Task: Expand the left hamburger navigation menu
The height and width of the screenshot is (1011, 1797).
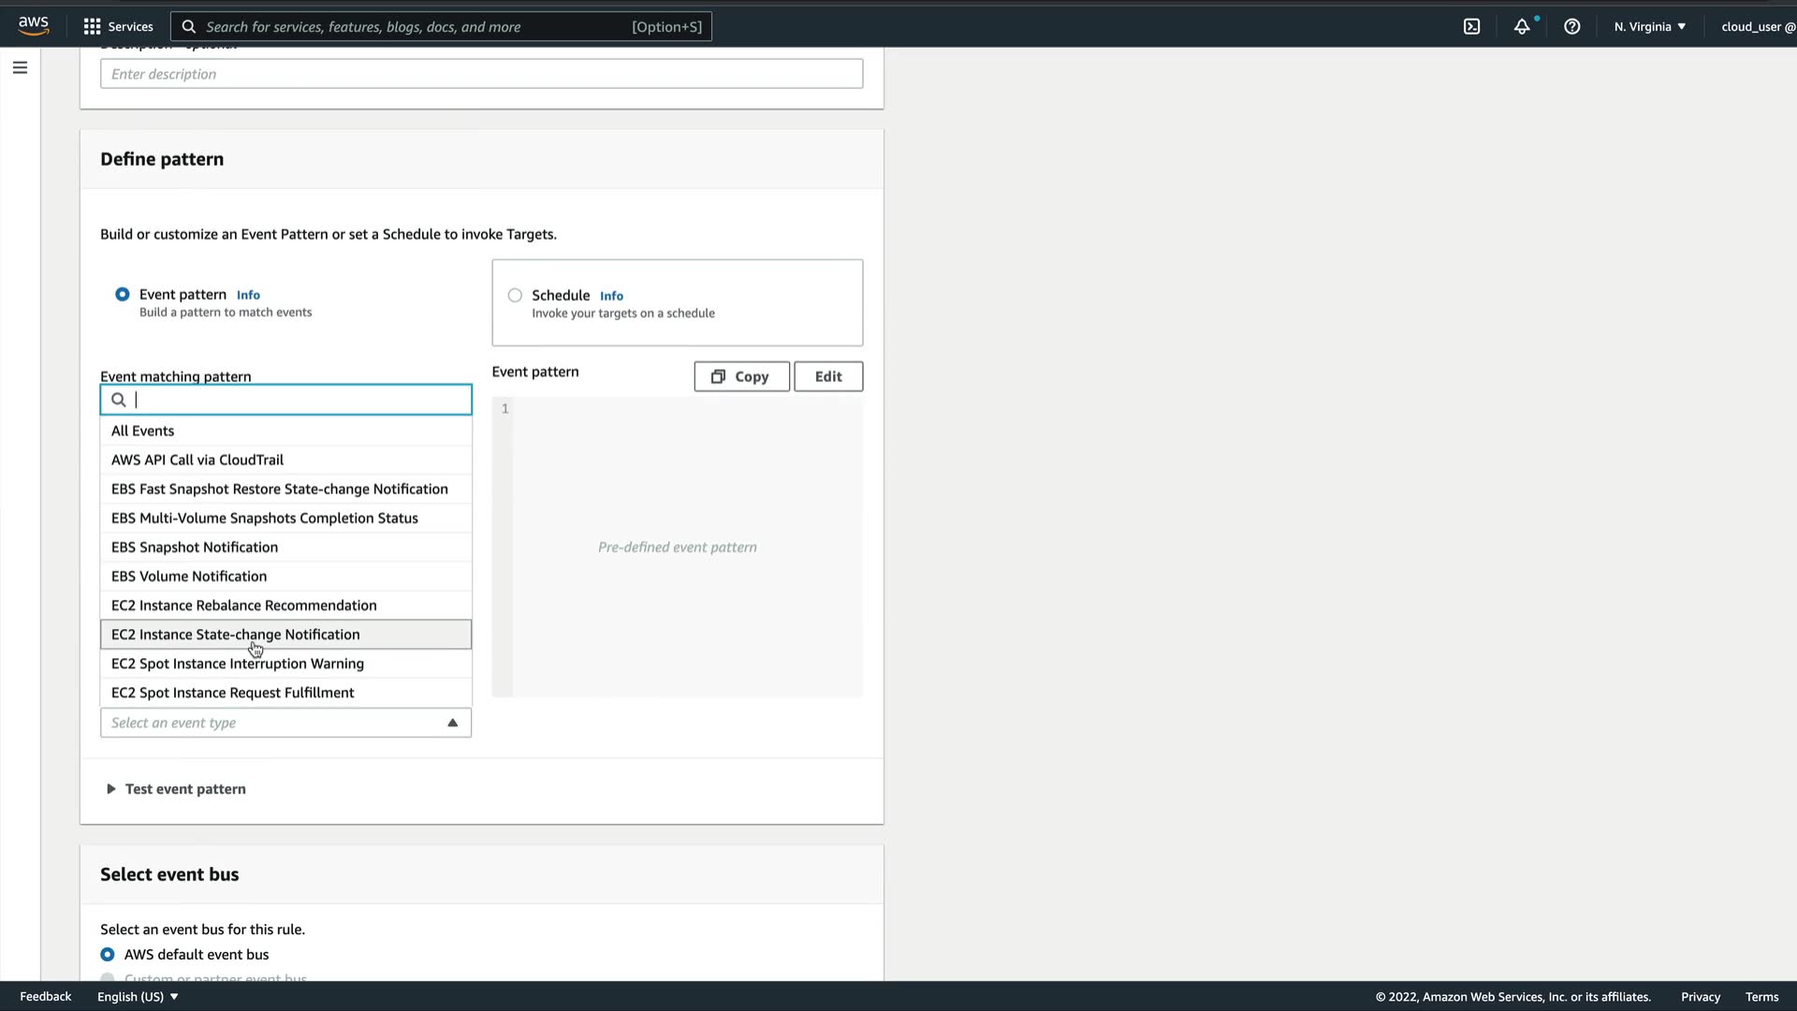Action: tap(20, 67)
